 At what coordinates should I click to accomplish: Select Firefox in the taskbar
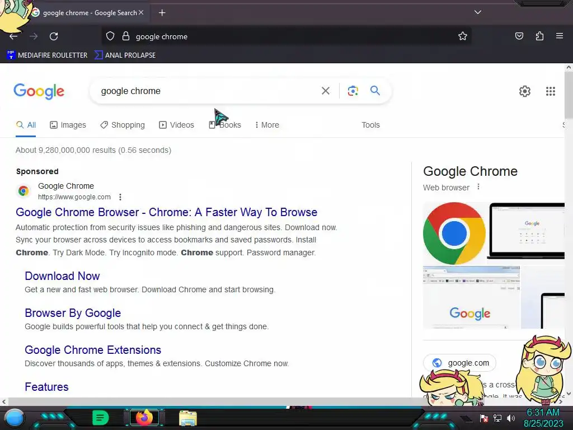(144, 418)
